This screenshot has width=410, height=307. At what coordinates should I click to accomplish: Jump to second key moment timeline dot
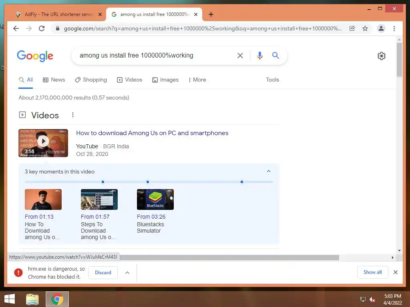pos(148,182)
